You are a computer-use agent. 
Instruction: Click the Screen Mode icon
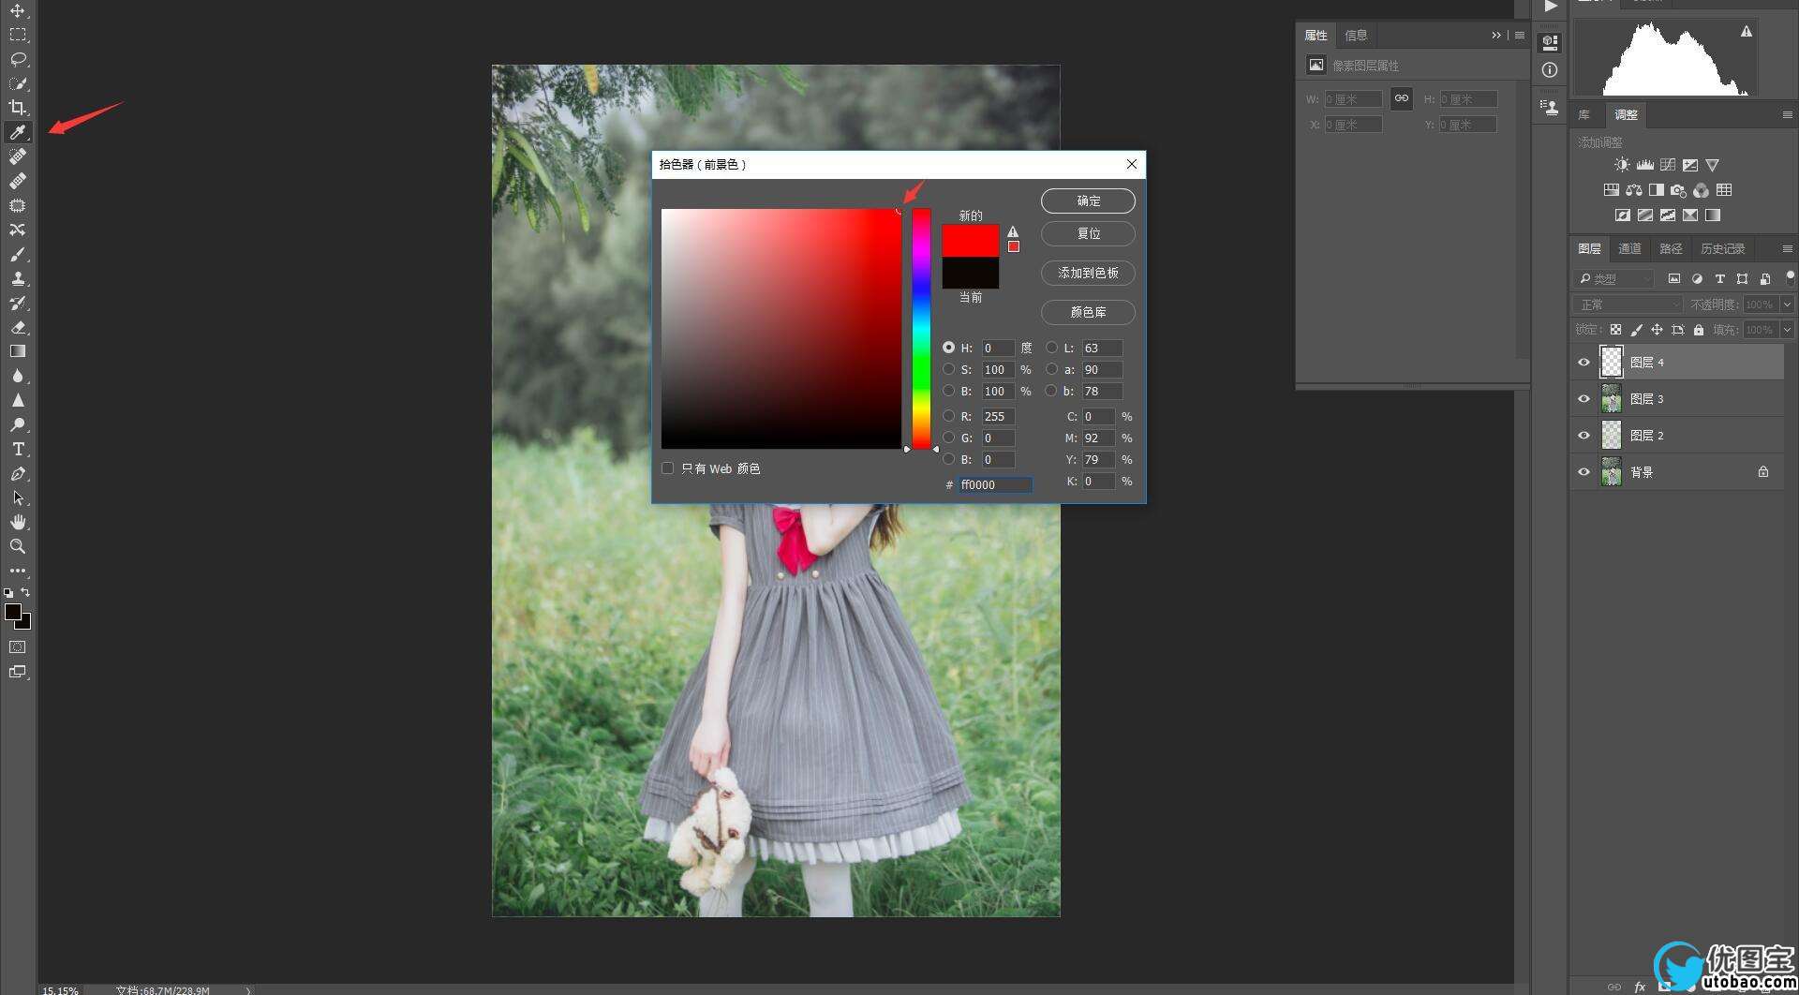18,672
